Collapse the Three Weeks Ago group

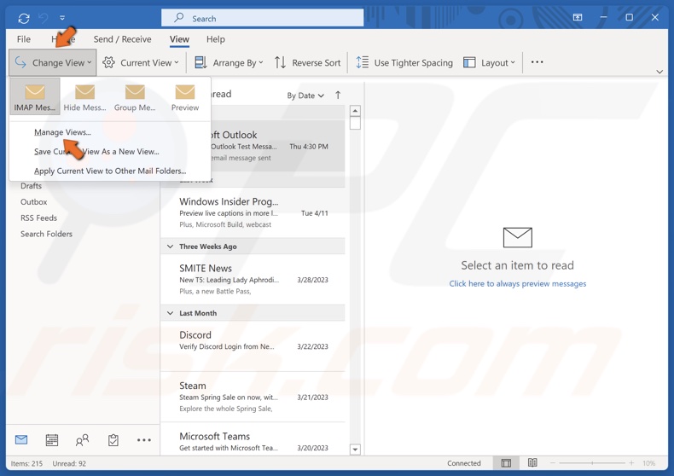(x=171, y=247)
